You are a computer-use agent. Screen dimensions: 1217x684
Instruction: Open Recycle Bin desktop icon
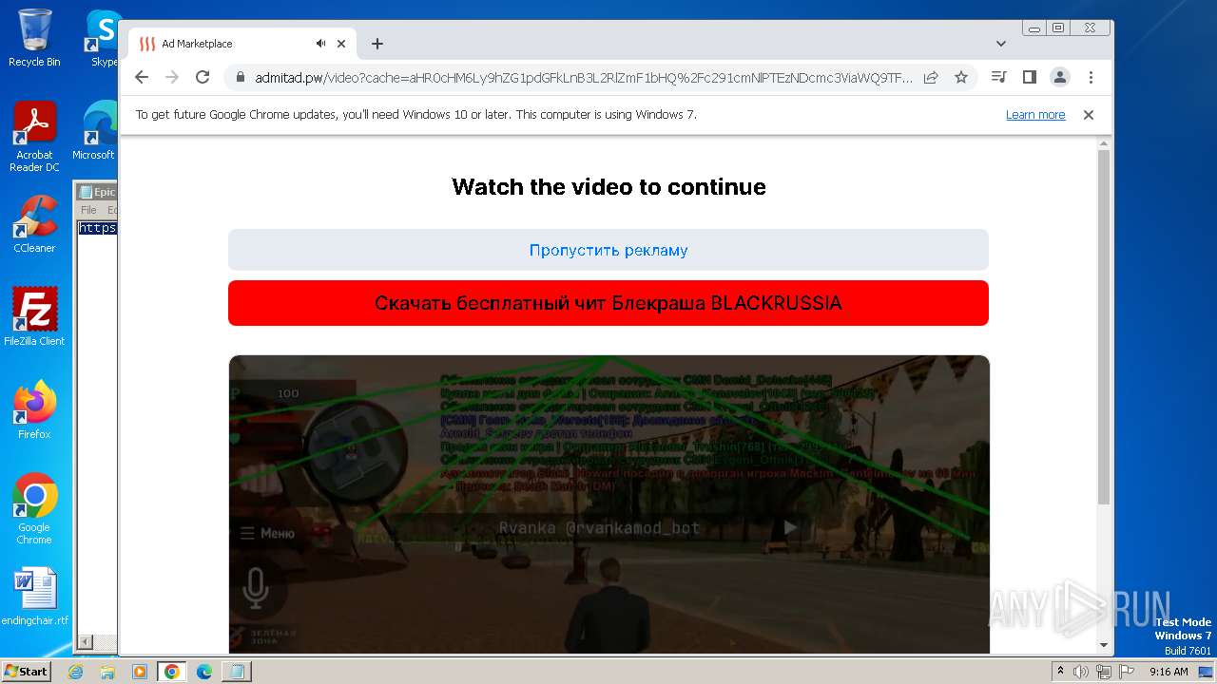tap(34, 38)
